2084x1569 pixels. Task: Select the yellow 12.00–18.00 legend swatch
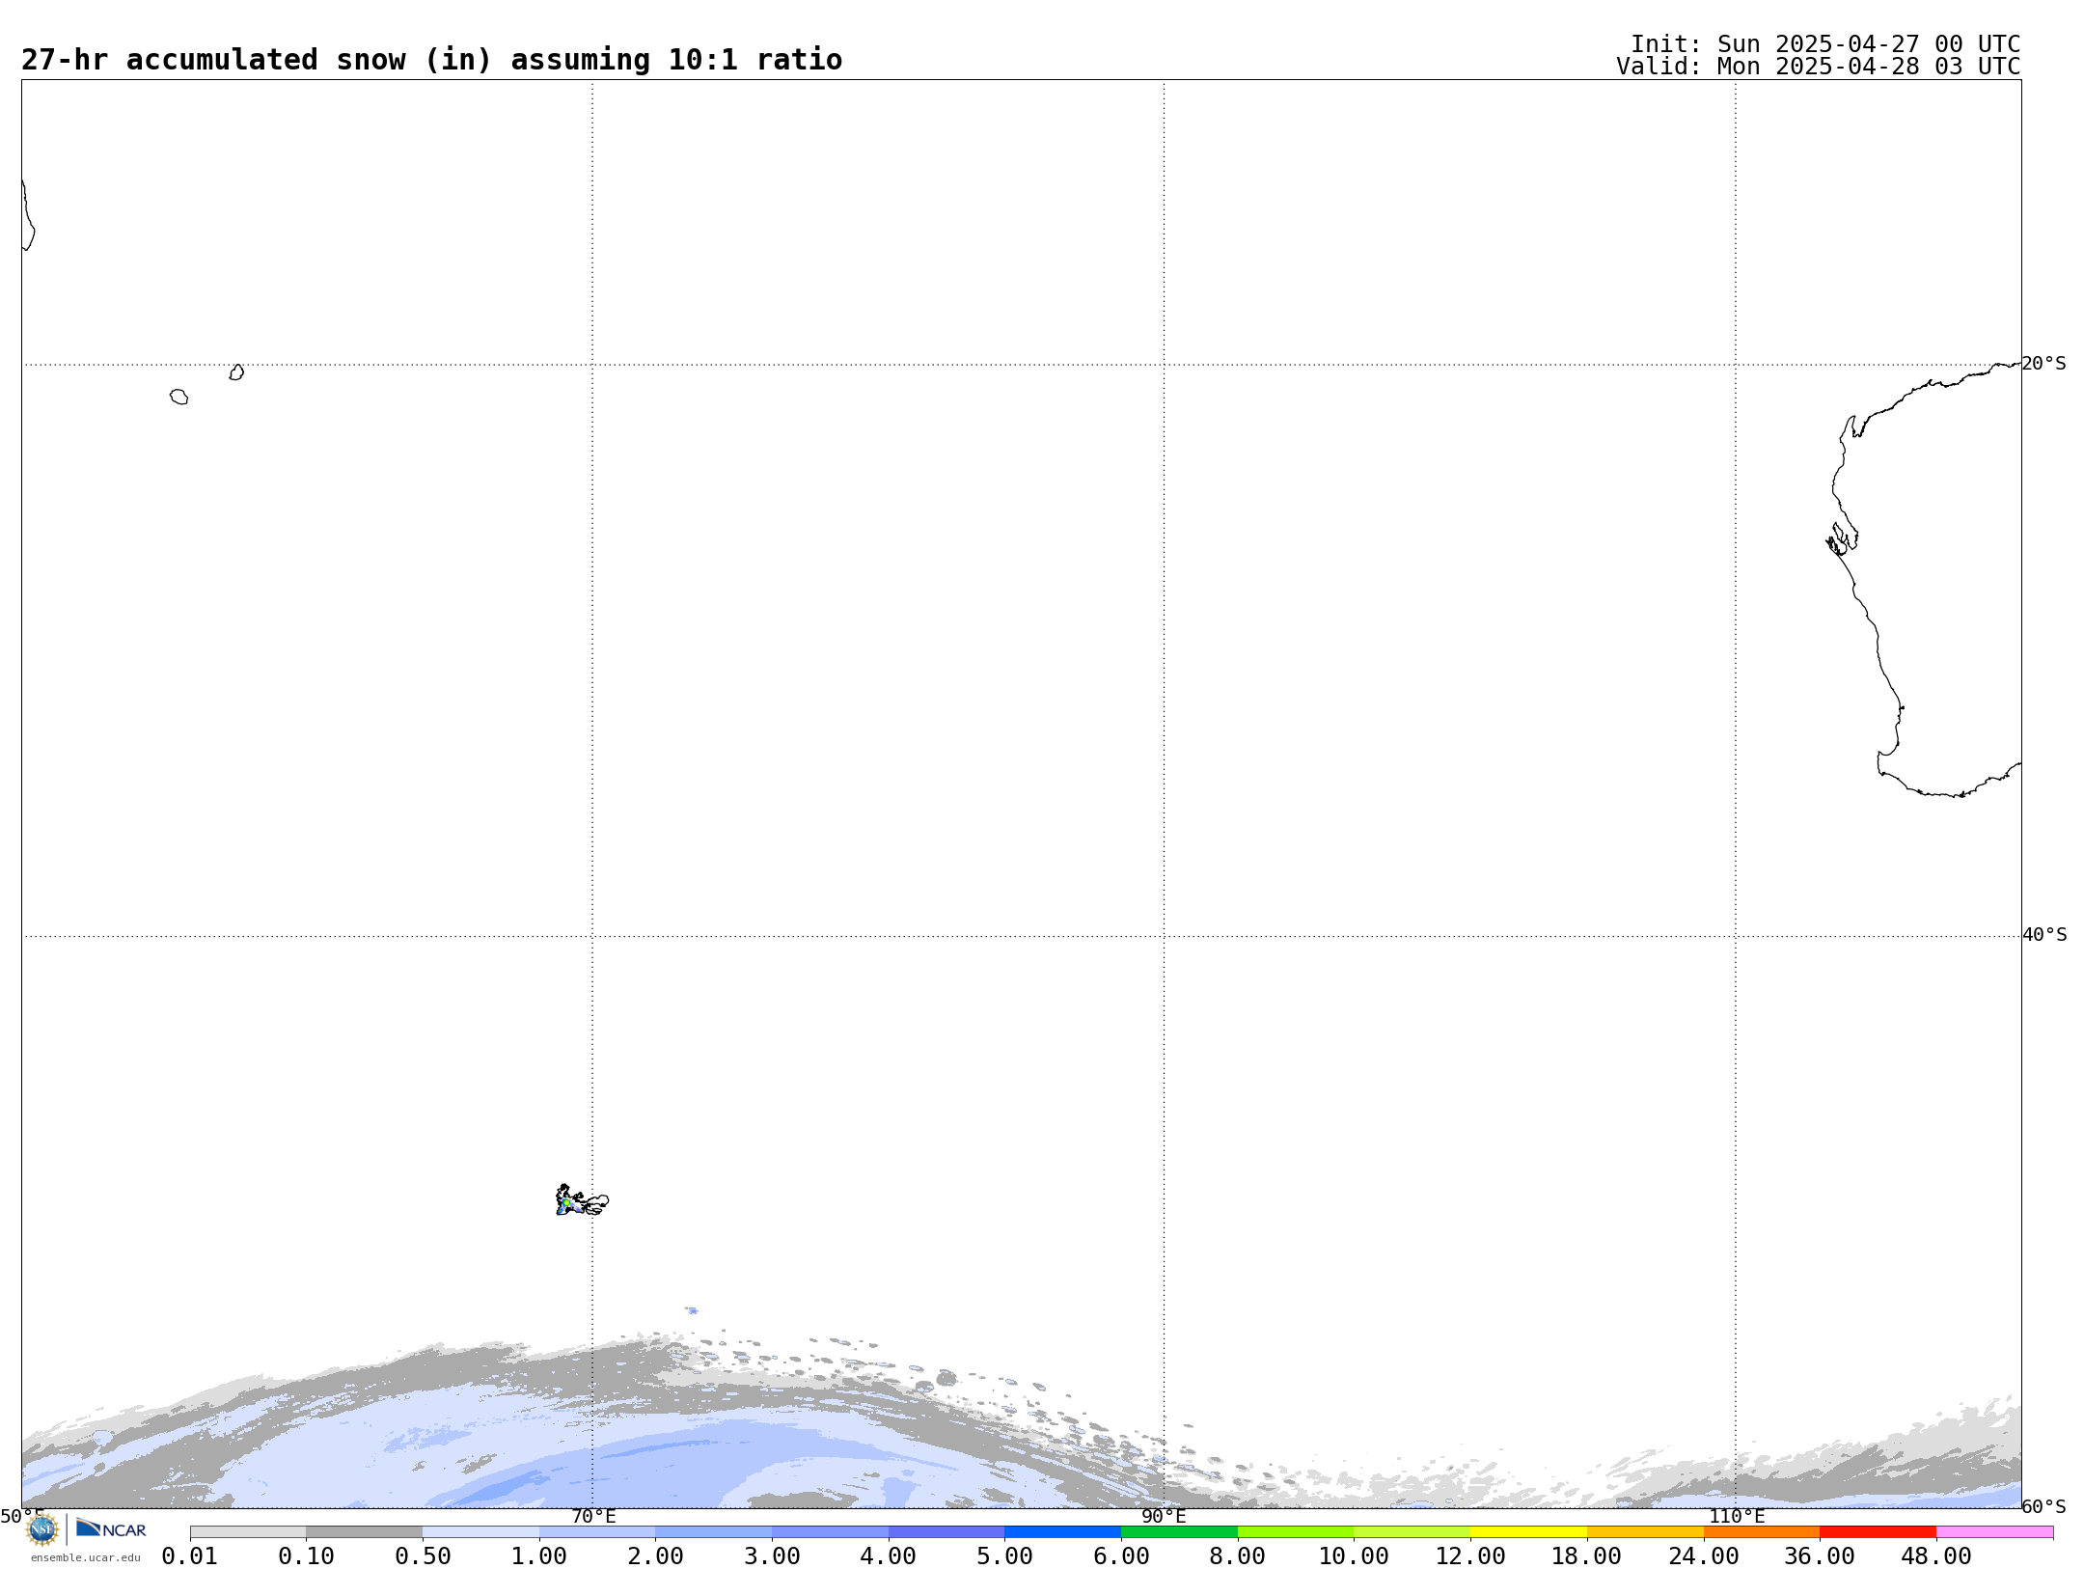pyautogui.click(x=1528, y=1532)
